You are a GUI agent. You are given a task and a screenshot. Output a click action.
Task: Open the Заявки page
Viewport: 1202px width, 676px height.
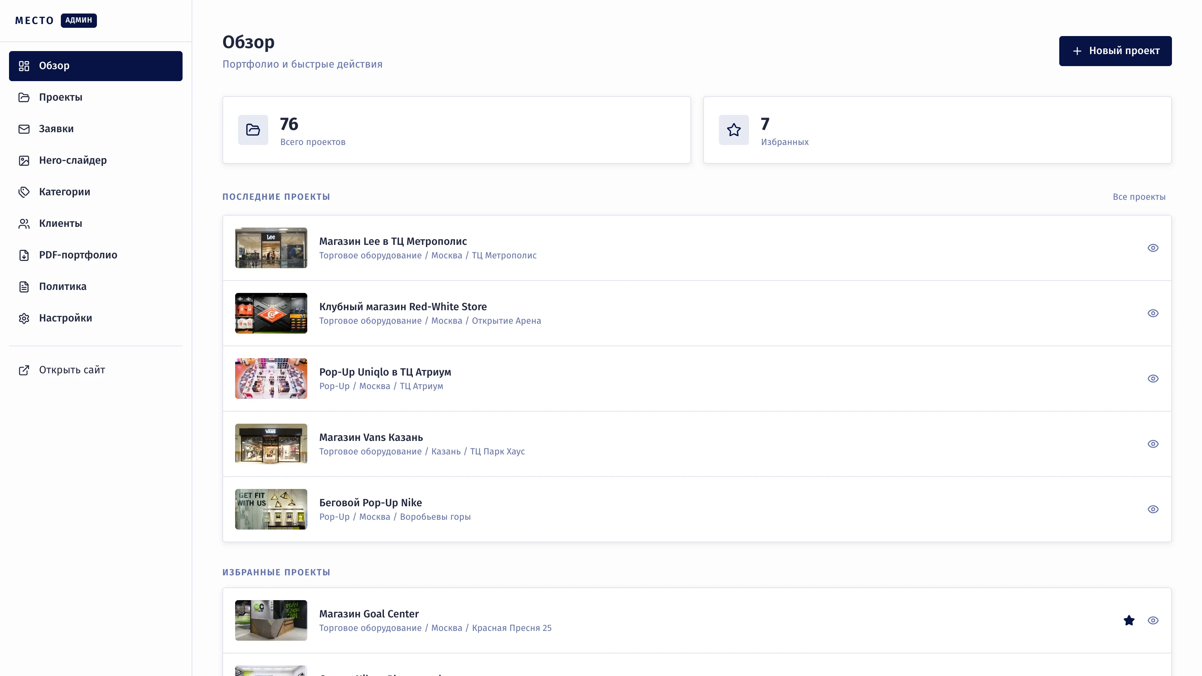coord(96,129)
